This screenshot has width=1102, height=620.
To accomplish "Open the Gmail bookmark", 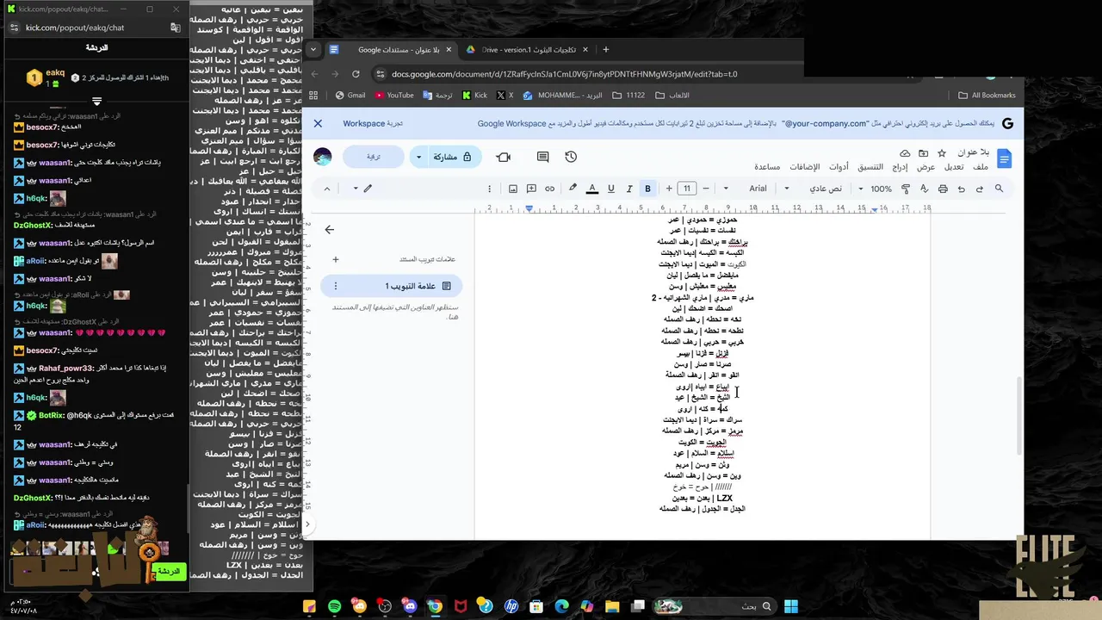I will coord(350,96).
